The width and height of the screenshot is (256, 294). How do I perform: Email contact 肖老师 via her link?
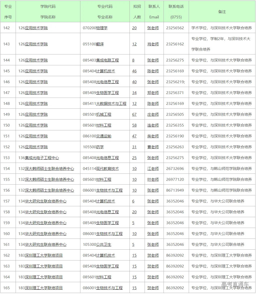click(153, 44)
